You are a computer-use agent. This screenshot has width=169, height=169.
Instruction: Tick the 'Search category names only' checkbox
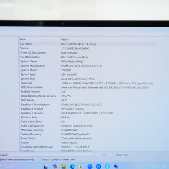[40, 159]
